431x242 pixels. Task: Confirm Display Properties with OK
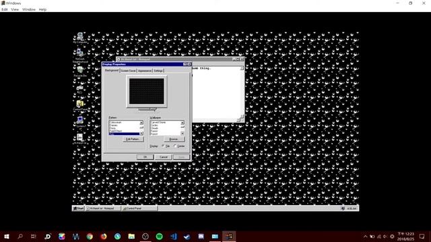pyautogui.click(x=145, y=157)
